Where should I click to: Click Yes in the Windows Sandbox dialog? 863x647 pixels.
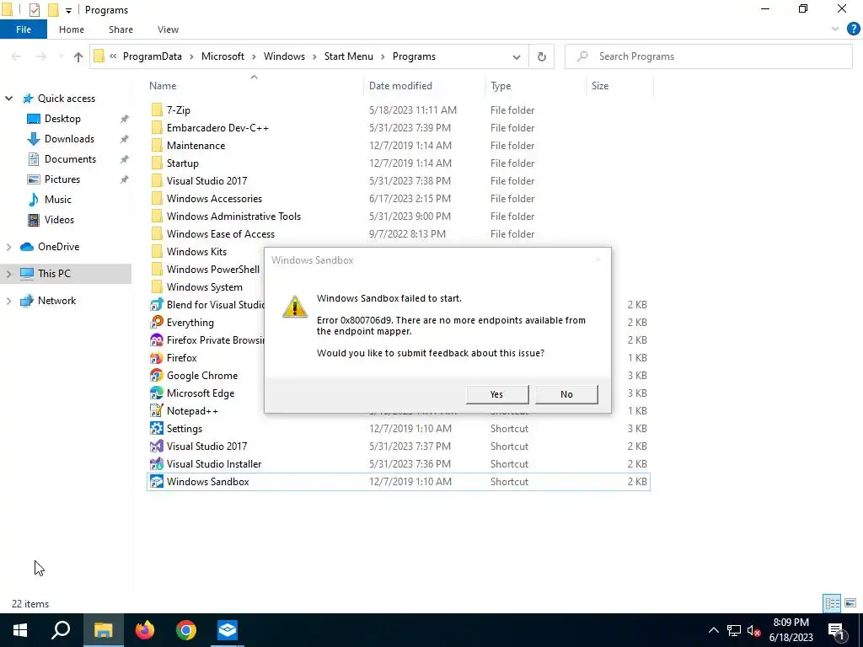pos(497,394)
